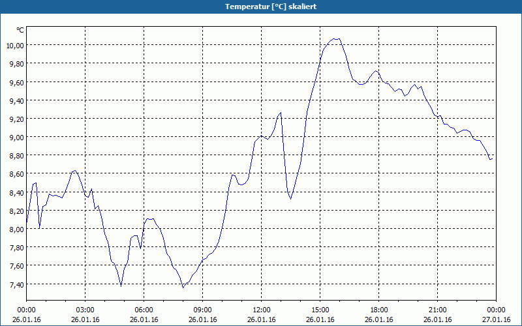Click the 7,40 y-axis label
522x326 pixels.
[15, 285]
